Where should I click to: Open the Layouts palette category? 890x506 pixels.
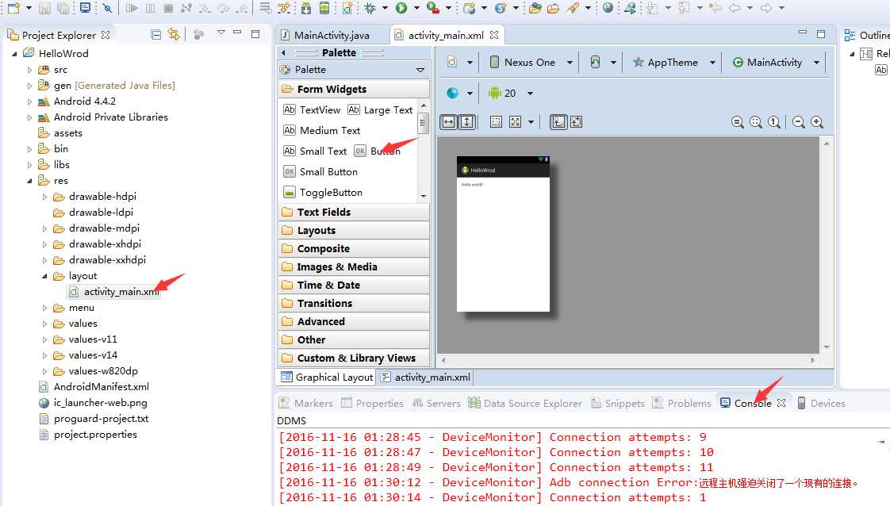pos(354,230)
